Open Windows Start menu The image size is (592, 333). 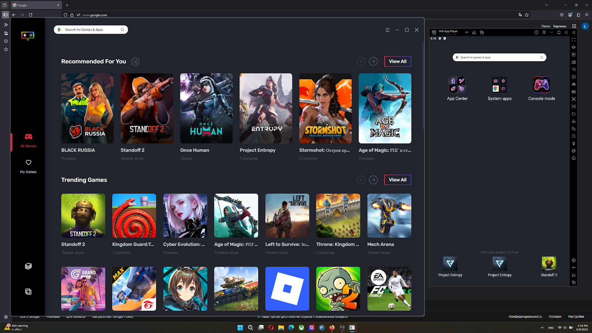[240, 327]
